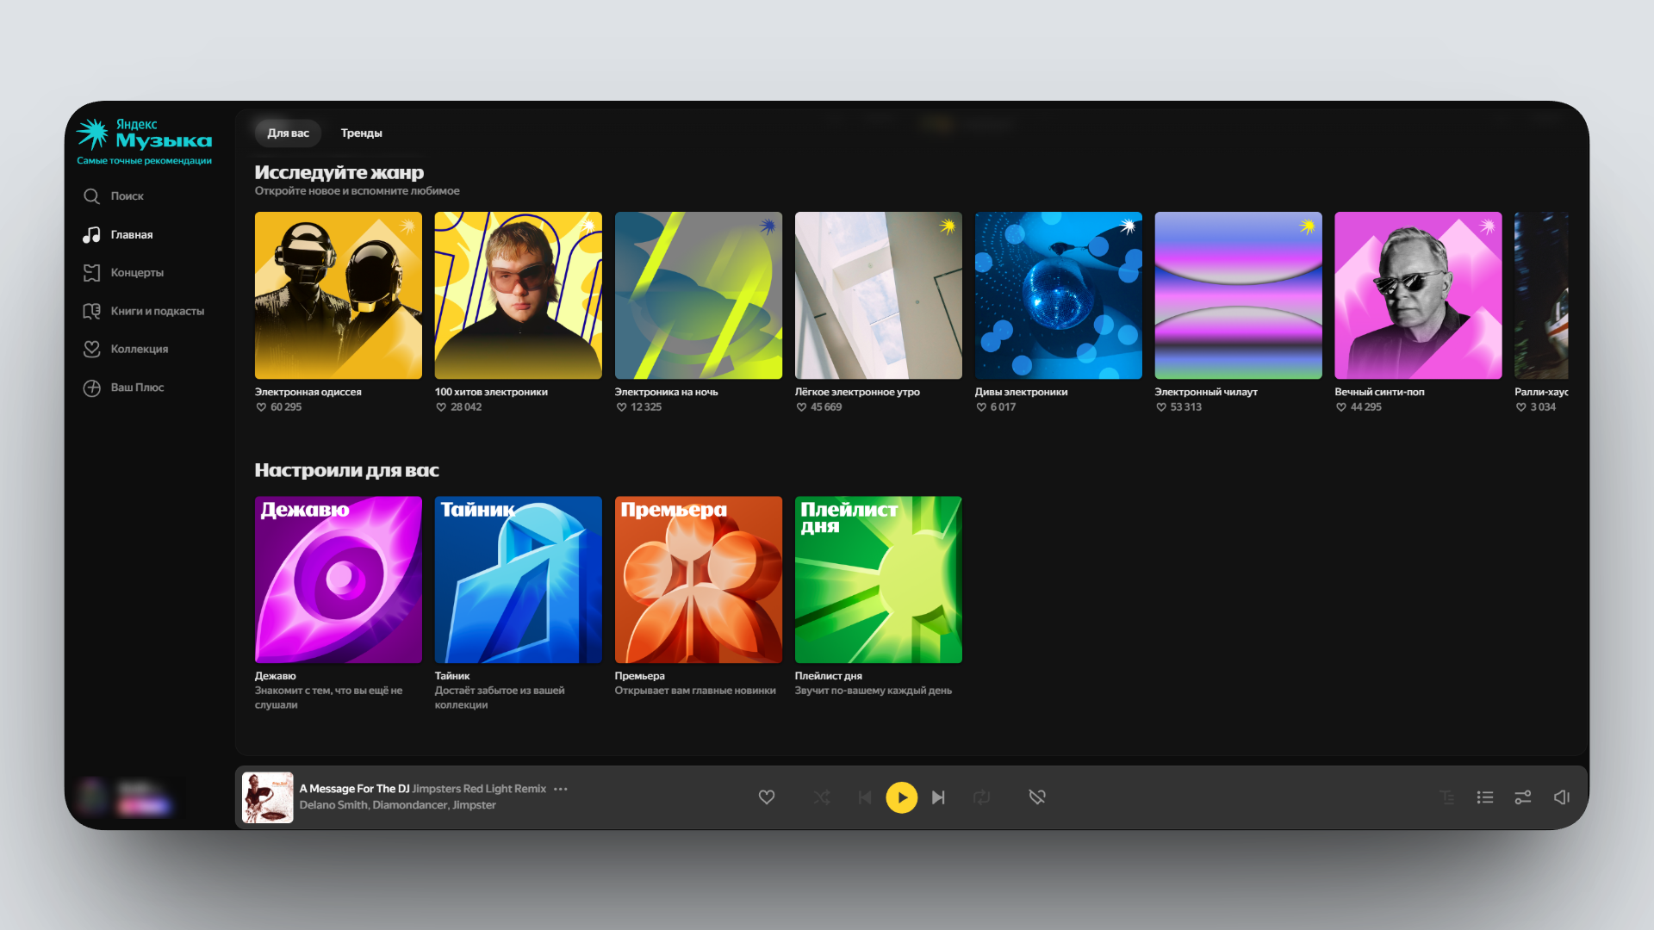
Task: Switch to the Trends tab
Action: (x=361, y=133)
